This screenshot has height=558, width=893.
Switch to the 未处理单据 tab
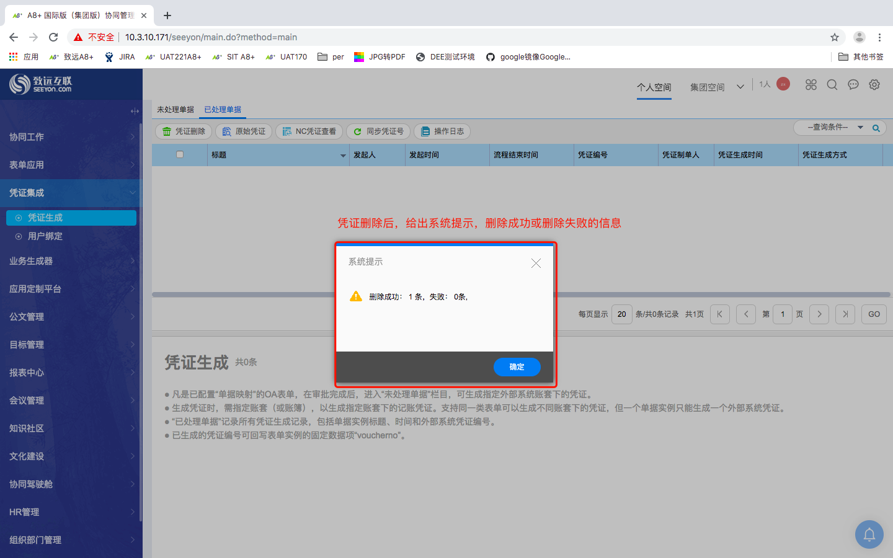pyautogui.click(x=175, y=110)
